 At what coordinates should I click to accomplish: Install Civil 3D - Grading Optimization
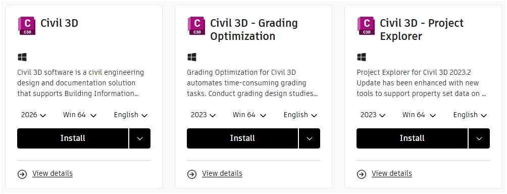(x=242, y=138)
